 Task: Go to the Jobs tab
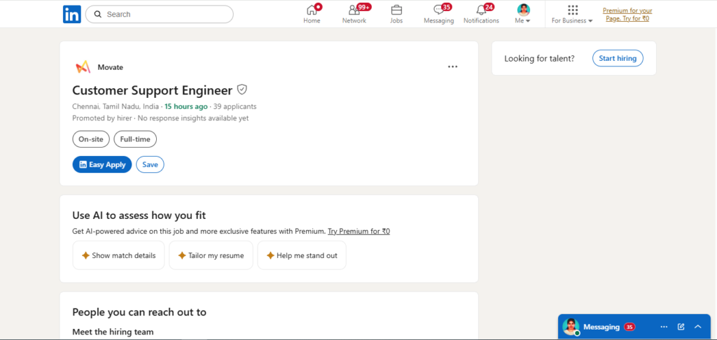click(396, 14)
